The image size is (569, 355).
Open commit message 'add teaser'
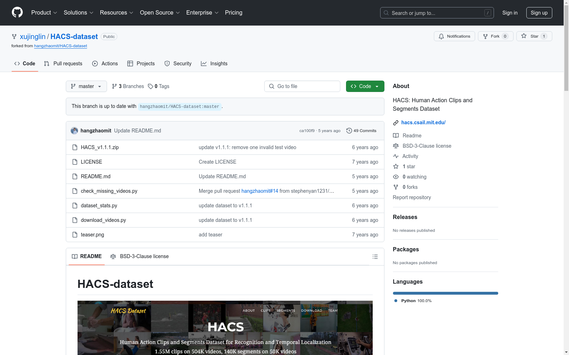click(x=211, y=235)
